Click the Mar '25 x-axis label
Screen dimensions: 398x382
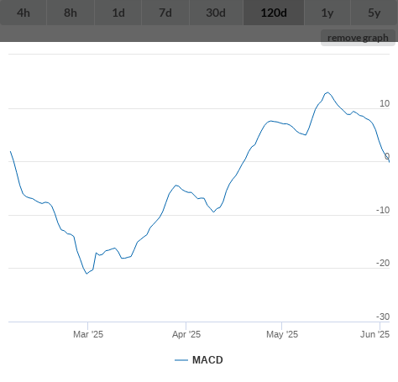(x=88, y=334)
